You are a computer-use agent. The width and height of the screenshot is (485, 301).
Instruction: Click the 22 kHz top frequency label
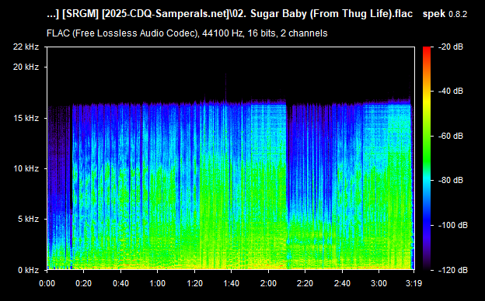(26, 47)
